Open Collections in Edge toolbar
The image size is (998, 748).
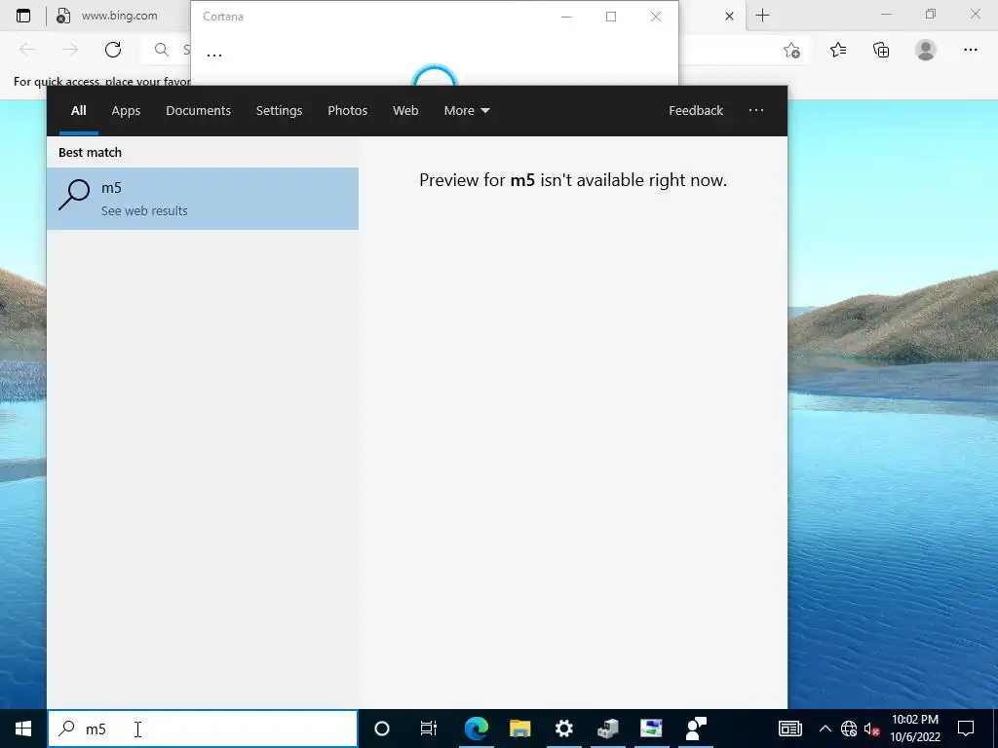point(881,50)
